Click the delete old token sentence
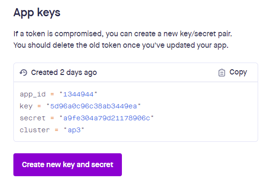The width and height of the screenshot is (272, 191). coord(121,45)
